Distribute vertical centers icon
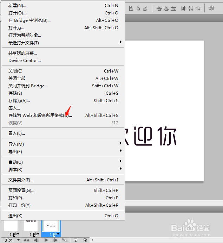This screenshot has width=223, height=243. [166, 8]
